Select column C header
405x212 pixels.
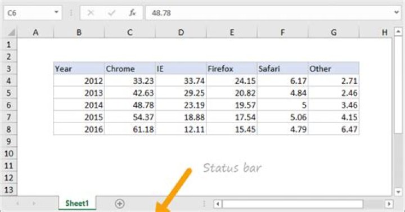[130, 33]
